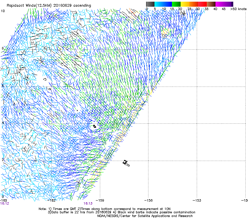Click the '5' legend scale label
This screenshot has height=218, width=248.
click(x=155, y=9)
